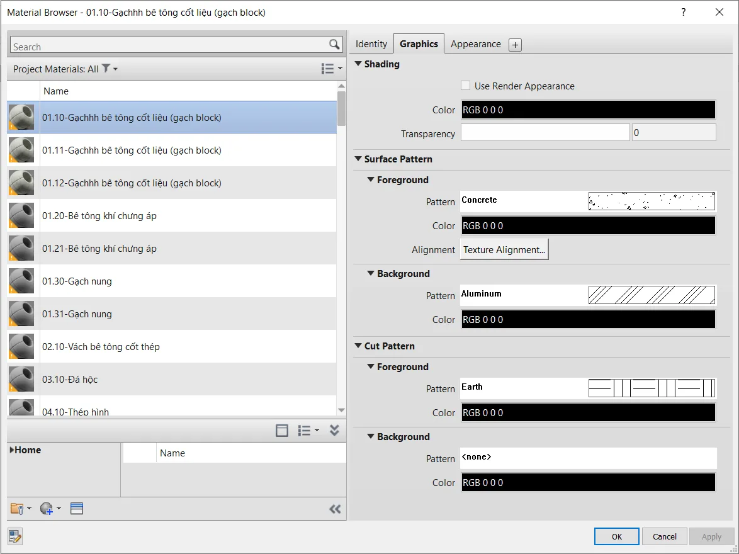The height and width of the screenshot is (554, 739).
Task: Click the plus add asset button
Action: 515,45
